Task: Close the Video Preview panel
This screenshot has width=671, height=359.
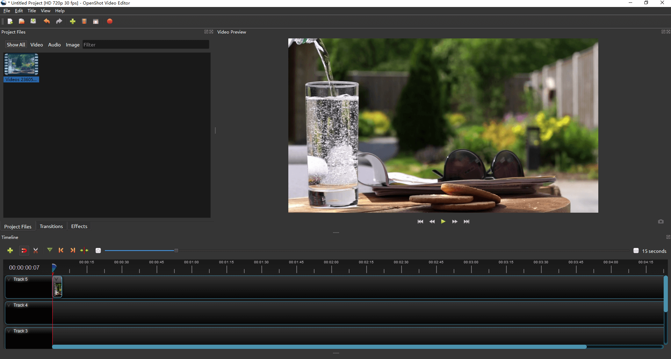Action: point(668,31)
